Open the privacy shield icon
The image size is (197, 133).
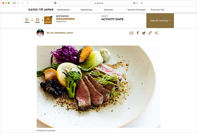pyautogui.click(x=55, y=3)
